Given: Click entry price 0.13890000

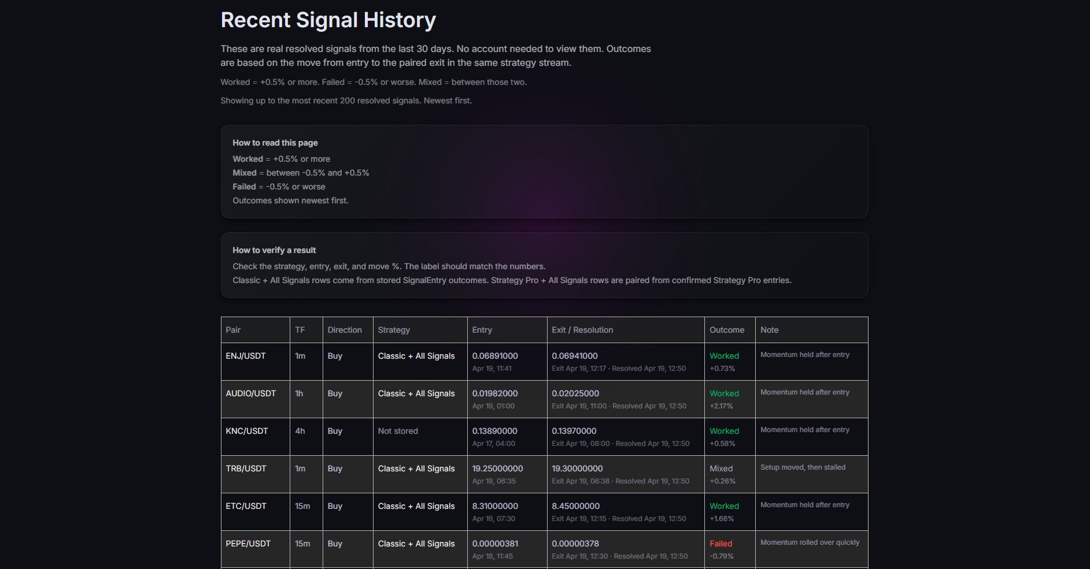Looking at the screenshot, I should pyautogui.click(x=494, y=431).
